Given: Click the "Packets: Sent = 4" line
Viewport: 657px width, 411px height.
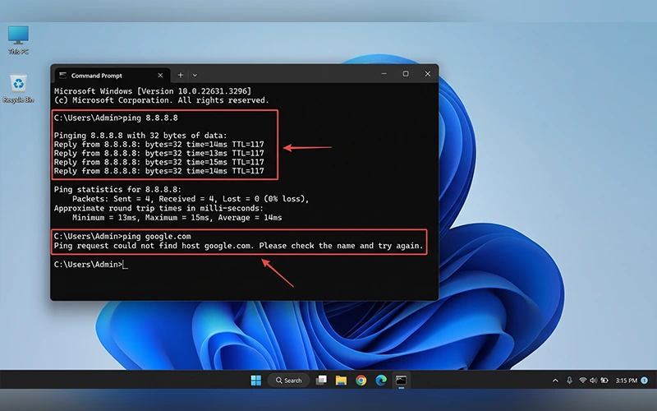Looking at the screenshot, I should pos(191,199).
